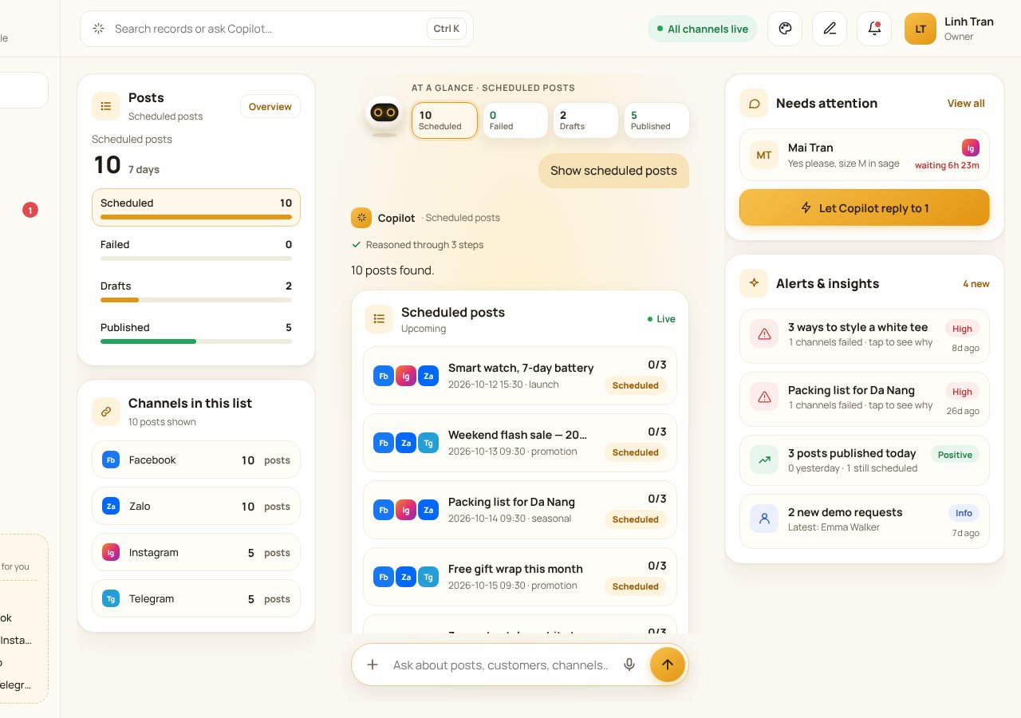
Task: Open the Zalo channel row
Action: click(x=196, y=507)
